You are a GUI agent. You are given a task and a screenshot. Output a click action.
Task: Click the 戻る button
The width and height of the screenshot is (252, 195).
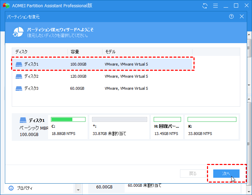click(x=193, y=174)
